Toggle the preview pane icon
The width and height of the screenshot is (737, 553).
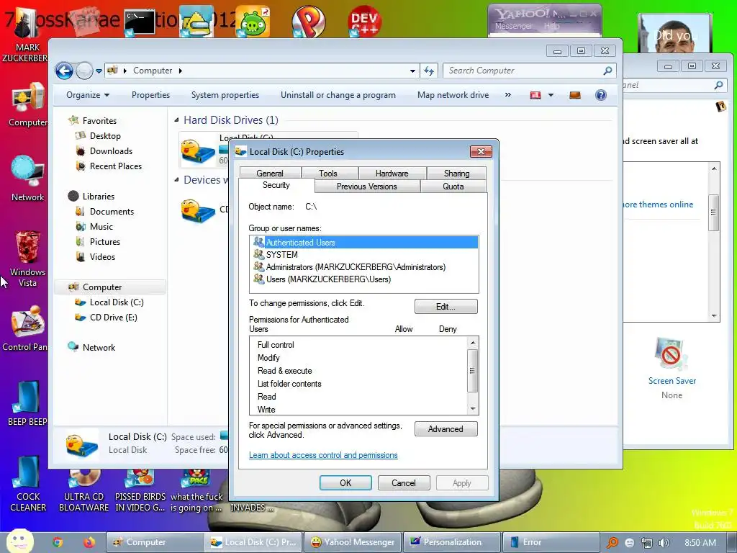[575, 96]
